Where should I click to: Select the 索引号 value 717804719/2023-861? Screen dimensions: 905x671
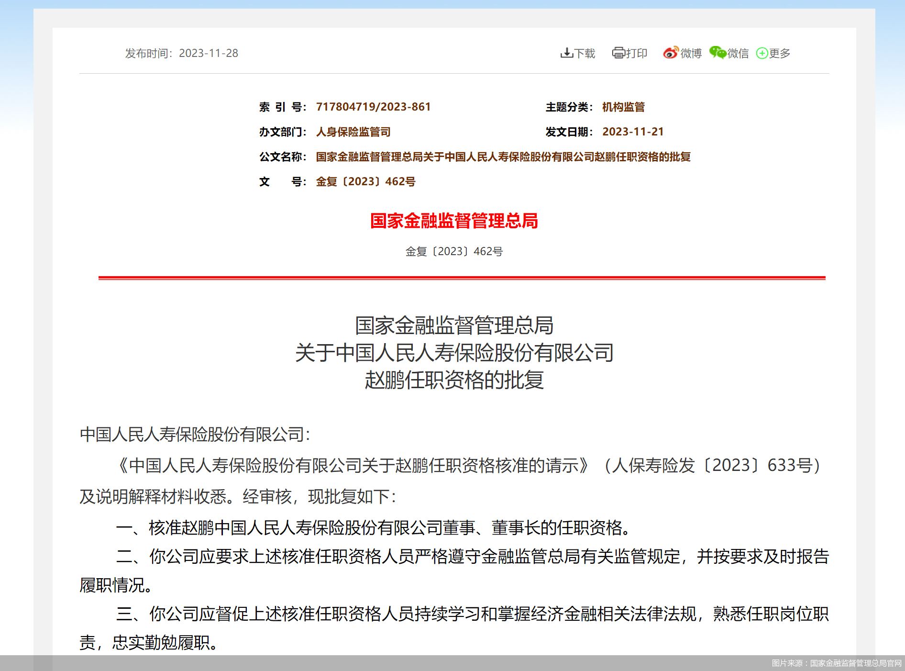pos(374,106)
